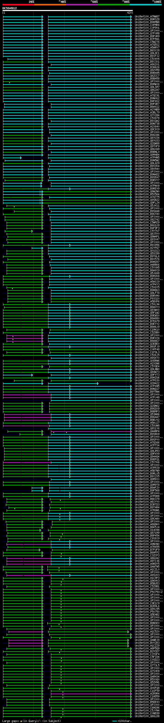Open hit UniRef100_A1C9P3
Screen dimensions: 164x723
[147, 578]
